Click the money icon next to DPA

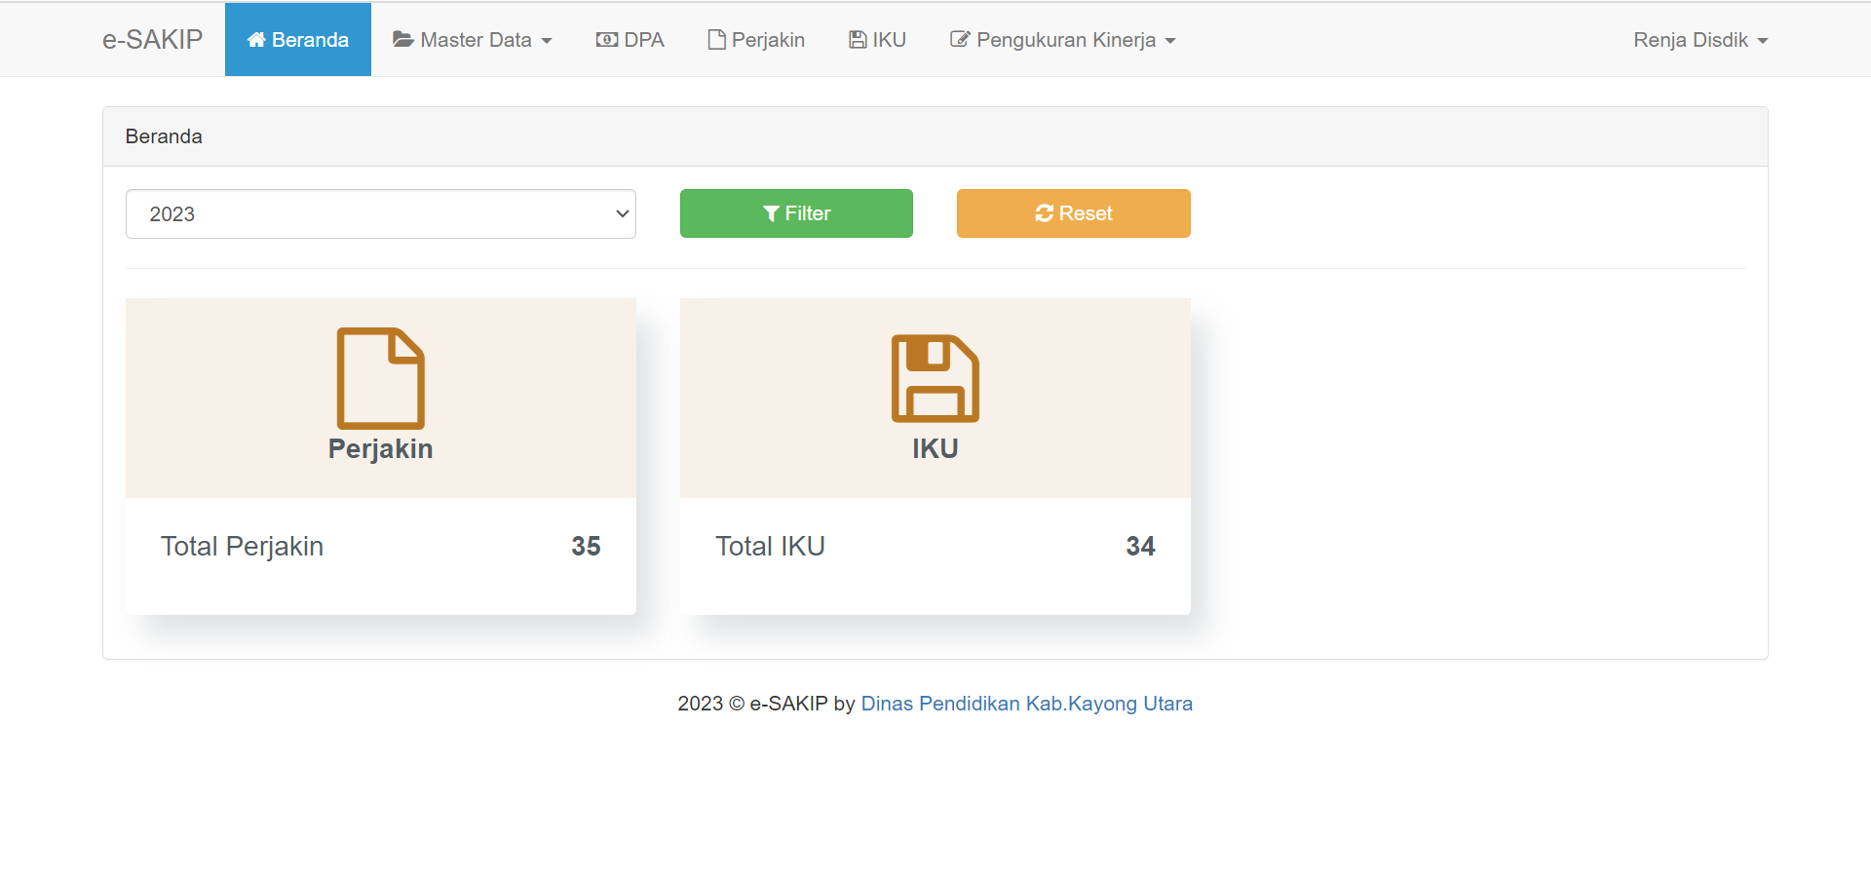(606, 40)
